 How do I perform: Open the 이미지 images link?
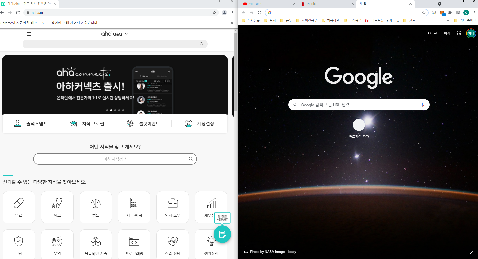(x=445, y=33)
